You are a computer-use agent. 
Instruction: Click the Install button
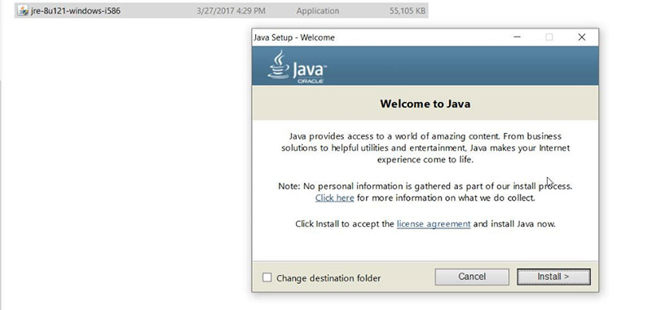coord(553,277)
